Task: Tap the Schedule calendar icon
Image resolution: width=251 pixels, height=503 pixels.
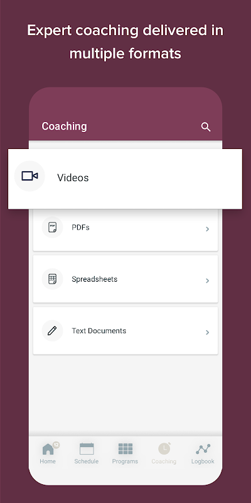Action: pos(87,448)
